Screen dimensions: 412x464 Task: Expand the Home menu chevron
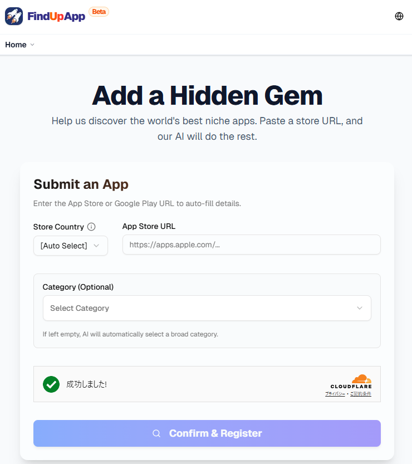click(x=33, y=45)
